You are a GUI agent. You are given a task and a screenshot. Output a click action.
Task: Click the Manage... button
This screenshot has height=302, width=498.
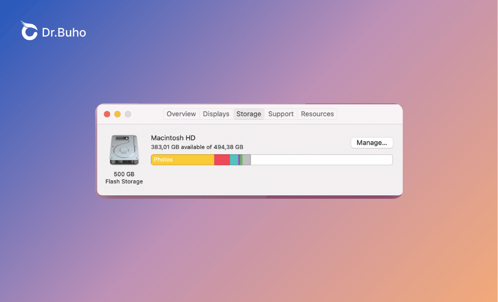[372, 142]
